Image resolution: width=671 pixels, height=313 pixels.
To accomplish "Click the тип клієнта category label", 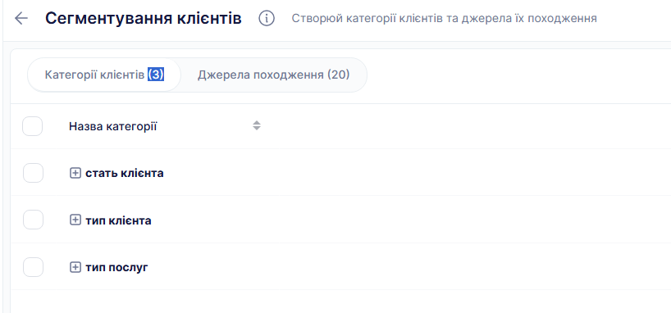I will (x=119, y=220).
